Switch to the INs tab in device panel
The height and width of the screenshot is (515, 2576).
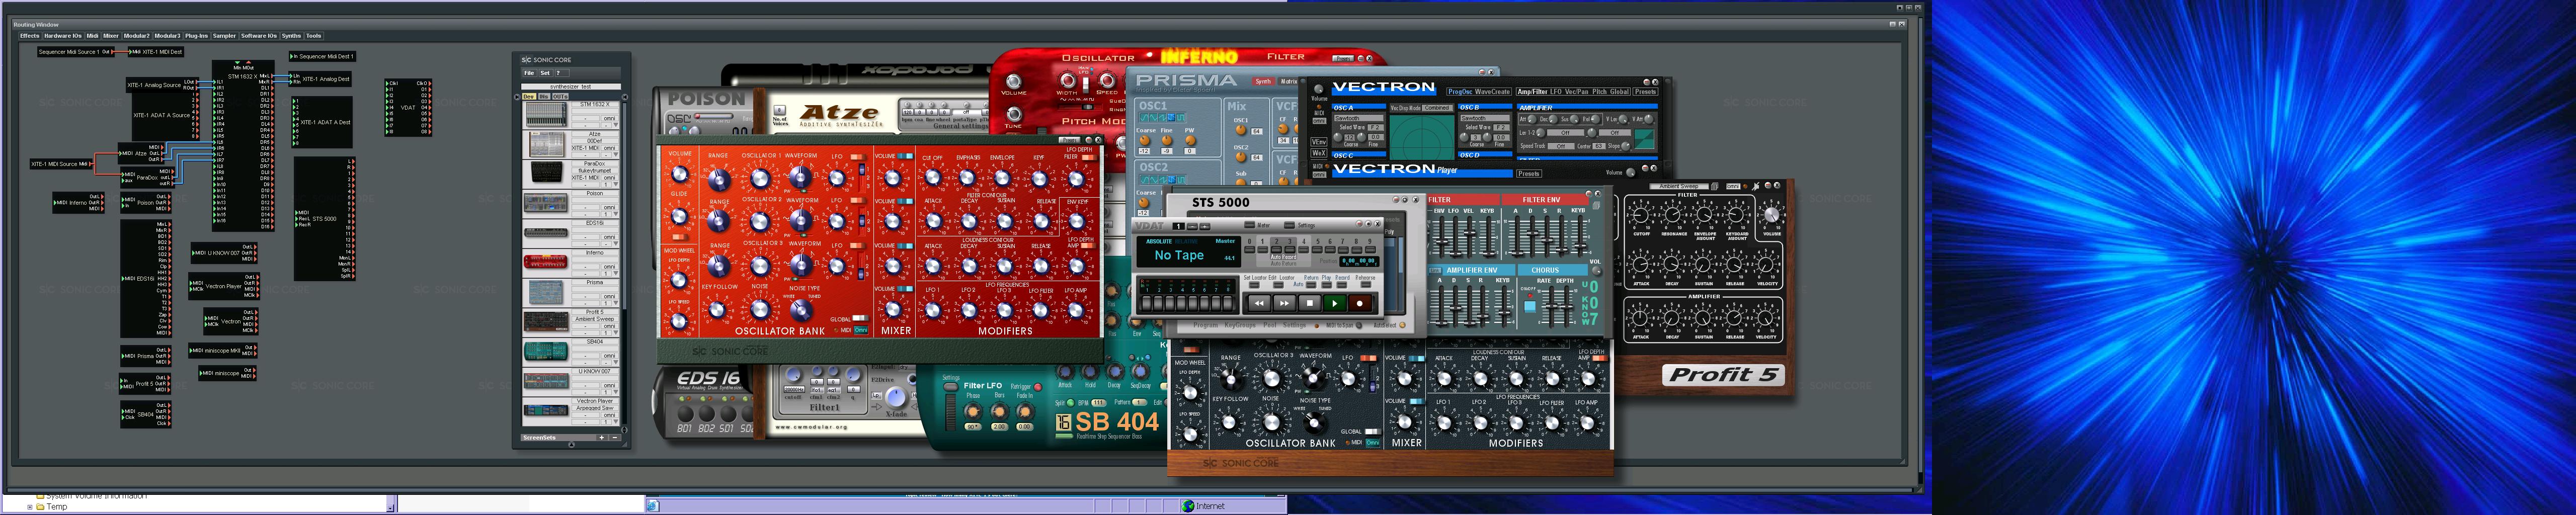point(545,97)
